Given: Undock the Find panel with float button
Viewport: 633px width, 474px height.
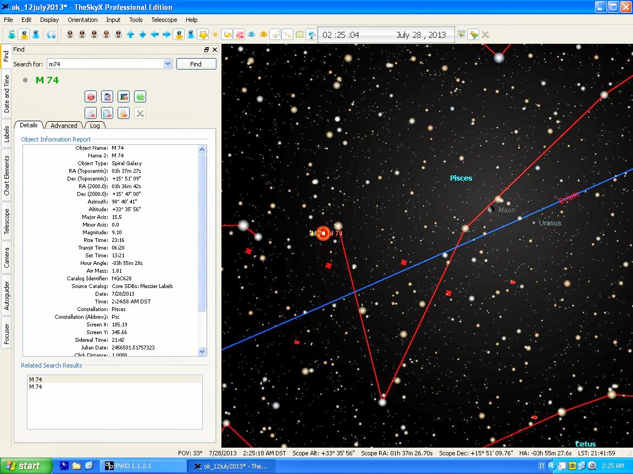Looking at the screenshot, I should 207,49.
